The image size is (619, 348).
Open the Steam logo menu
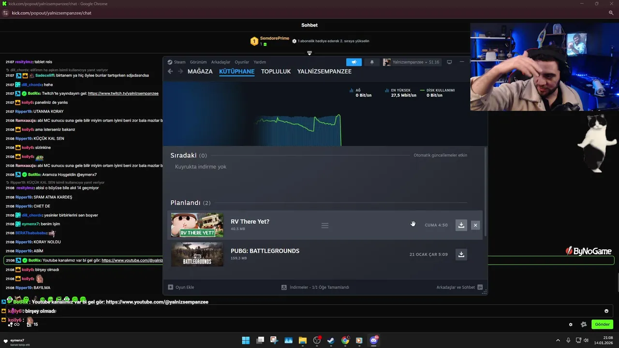pos(177,62)
